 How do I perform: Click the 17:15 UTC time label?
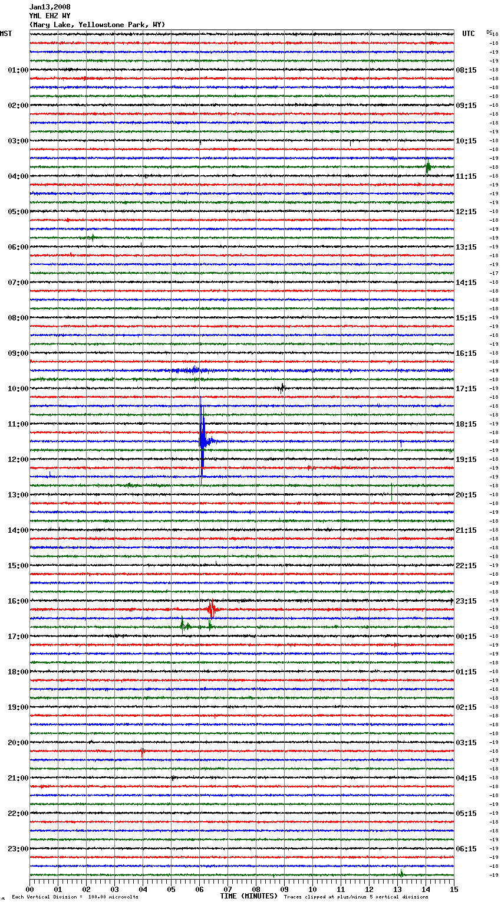[466, 389]
